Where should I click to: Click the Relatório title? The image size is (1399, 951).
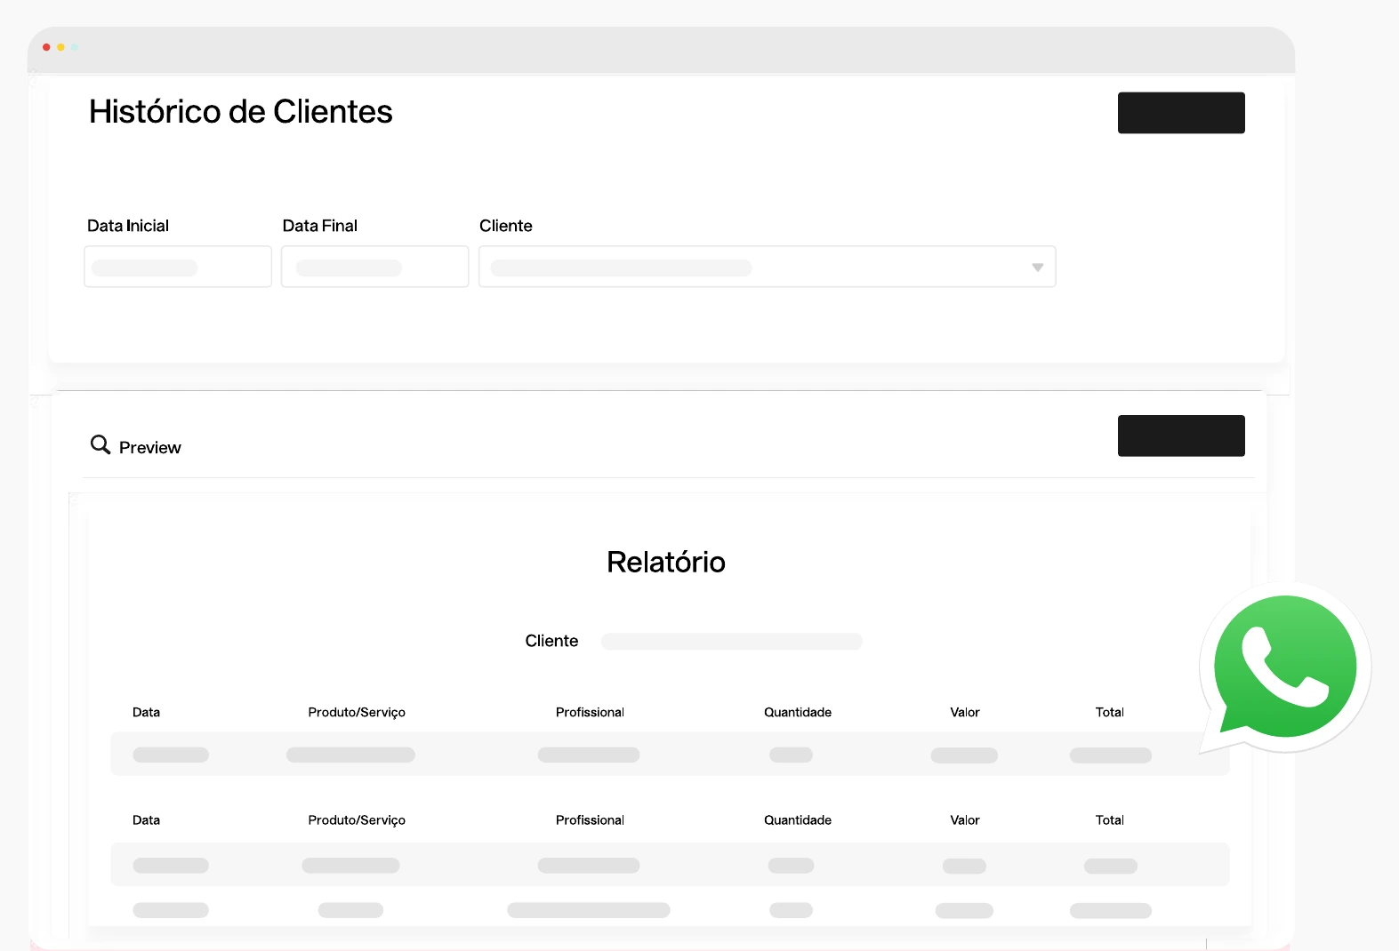(x=666, y=562)
